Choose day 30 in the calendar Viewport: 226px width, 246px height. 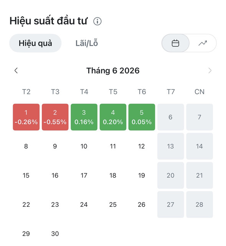pyautogui.click(x=55, y=234)
